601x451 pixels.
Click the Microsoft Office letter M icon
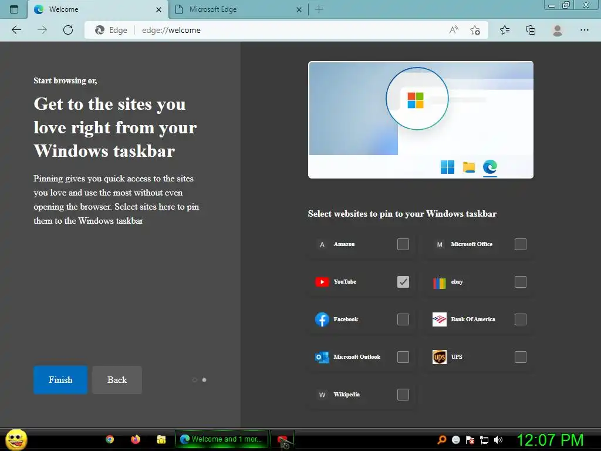coord(439,244)
